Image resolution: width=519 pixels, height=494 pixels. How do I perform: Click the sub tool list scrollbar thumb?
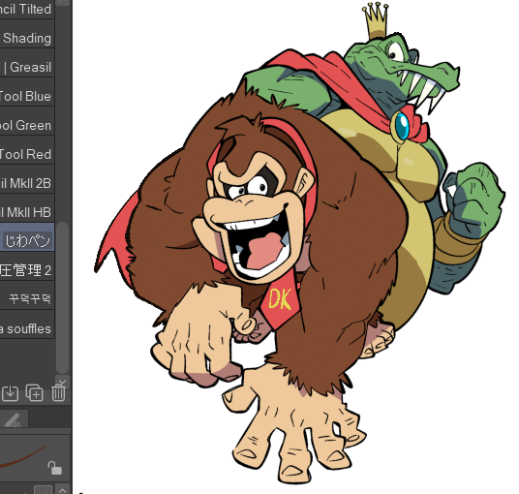click(63, 297)
